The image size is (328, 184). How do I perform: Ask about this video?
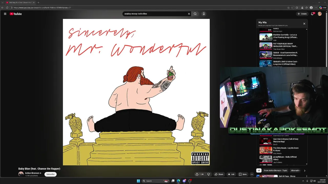231,174
